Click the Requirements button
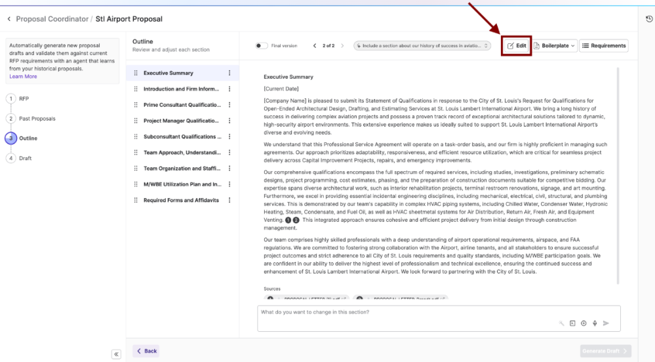The width and height of the screenshot is (655, 362). click(604, 45)
